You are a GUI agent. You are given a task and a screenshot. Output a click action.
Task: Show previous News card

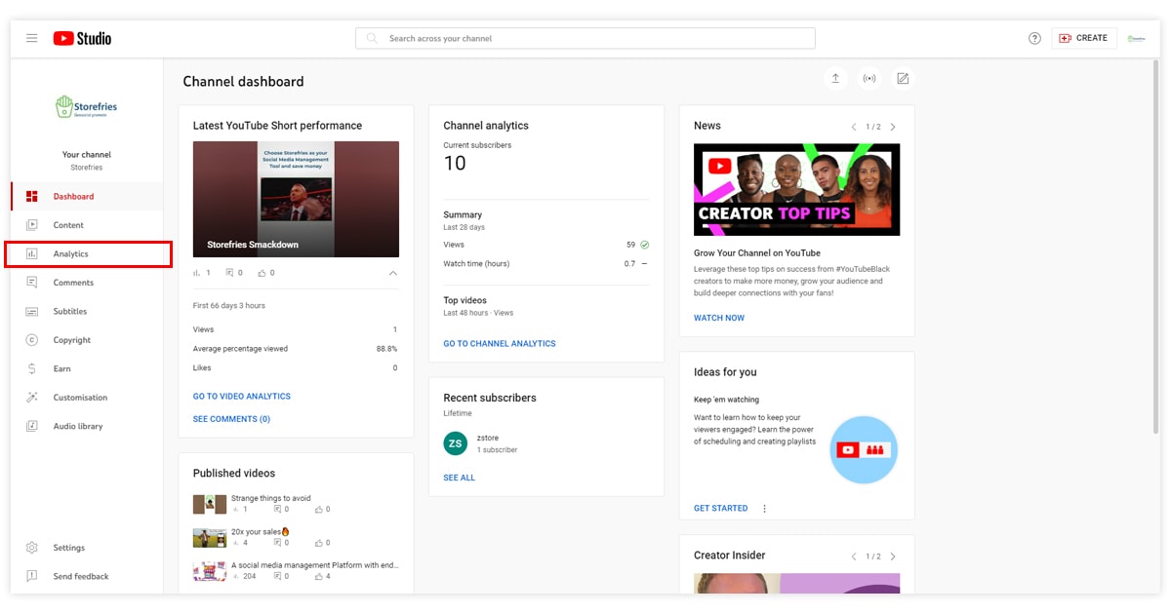854,127
